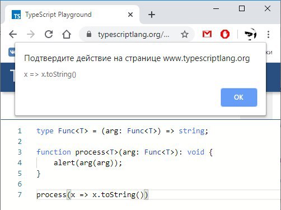281x210 pixels.
Task: Reload the page with the refresh icon
Action: tap(49, 34)
